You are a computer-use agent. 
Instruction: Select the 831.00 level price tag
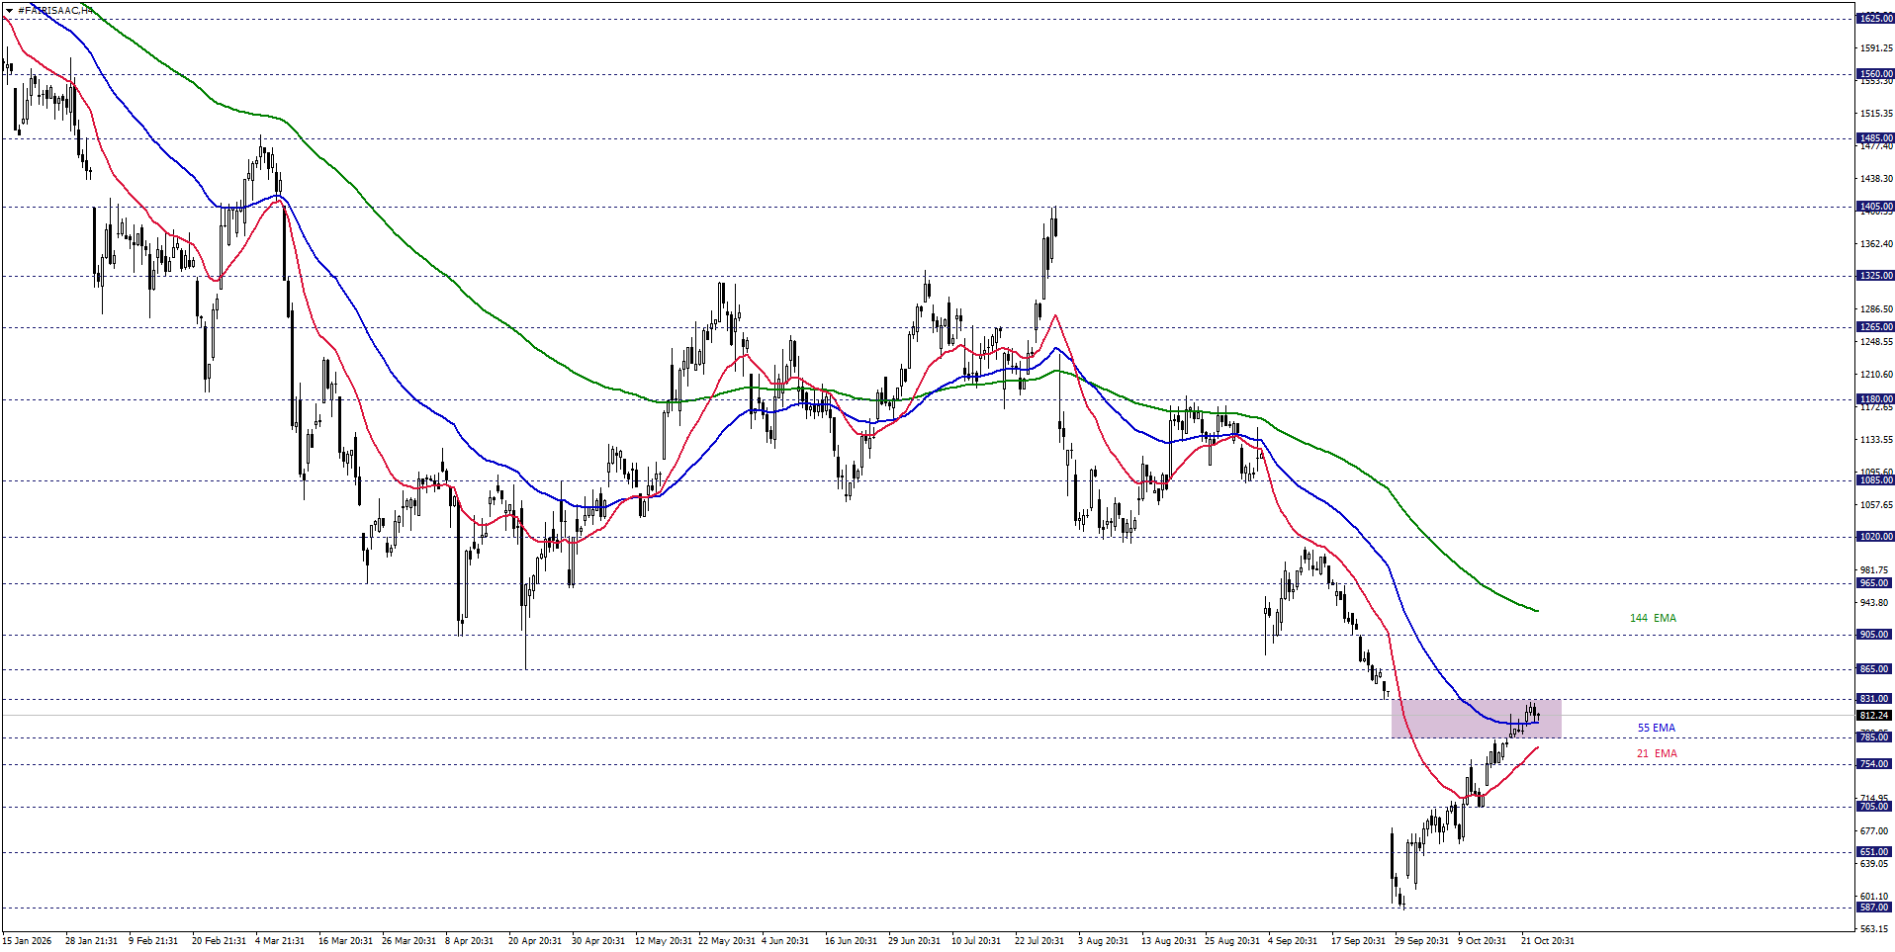click(x=1874, y=699)
